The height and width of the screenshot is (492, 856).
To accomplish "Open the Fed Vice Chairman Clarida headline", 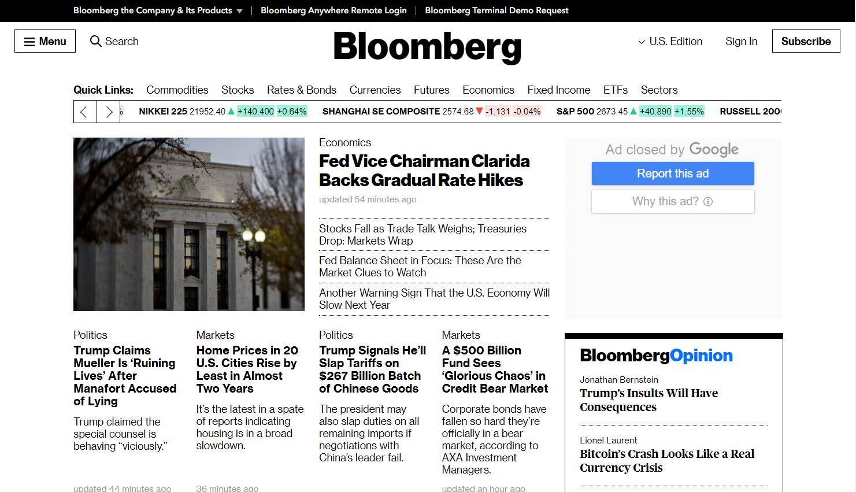I will pyautogui.click(x=424, y=171).
